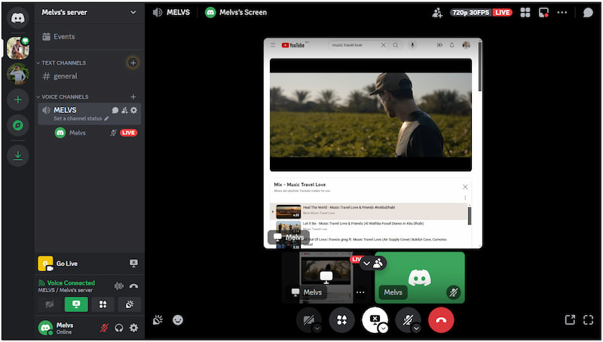Unmute microphone in user panel
This screenshot has height=342, width=603.
click(104, 328)
